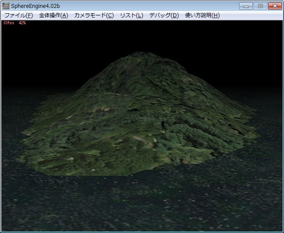
Task: Open the カメラモード(C) menu
Action: (x=94, y=15)
